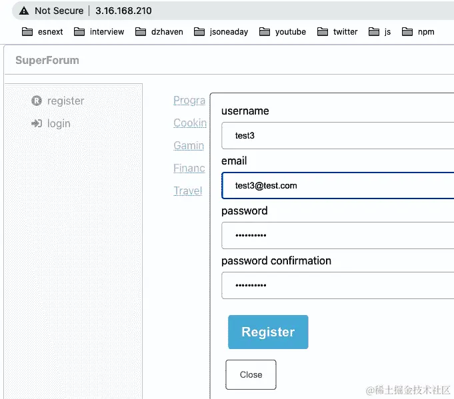454x399 pixels.
Task: Focus the email field with test3@test.com
Action: tap(337, 185)
